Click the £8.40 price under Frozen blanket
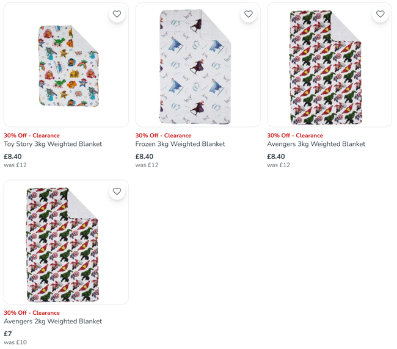397x349 pixels. (x=144, y=157)
